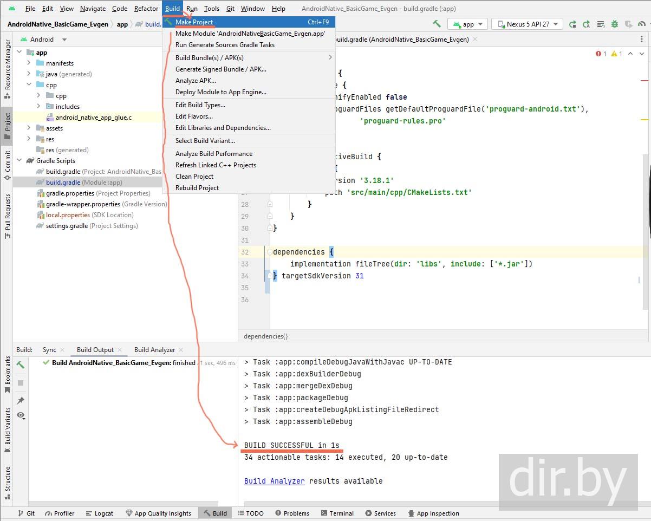The width and height of the screenshot is (651, 521).
Task: Open the three-dot editor tabs options menu
Action: pyautogui.click(x=642, y=40)
